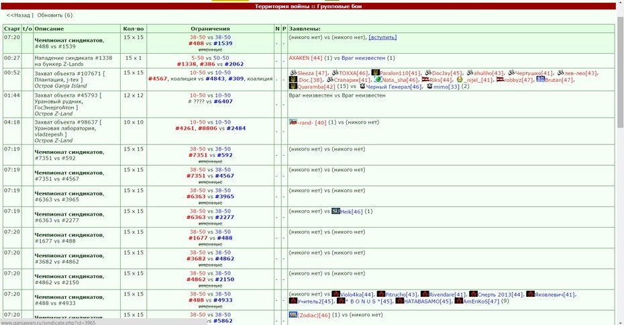
Task: Click the syndicate icon beside Sleeza [47]
Action: pos(293,73)
